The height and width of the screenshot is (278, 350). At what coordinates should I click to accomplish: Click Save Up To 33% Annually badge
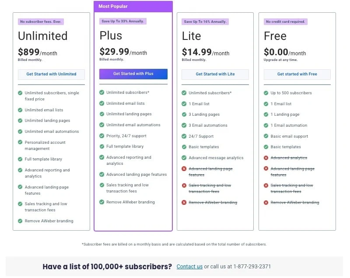click(123, 21)
